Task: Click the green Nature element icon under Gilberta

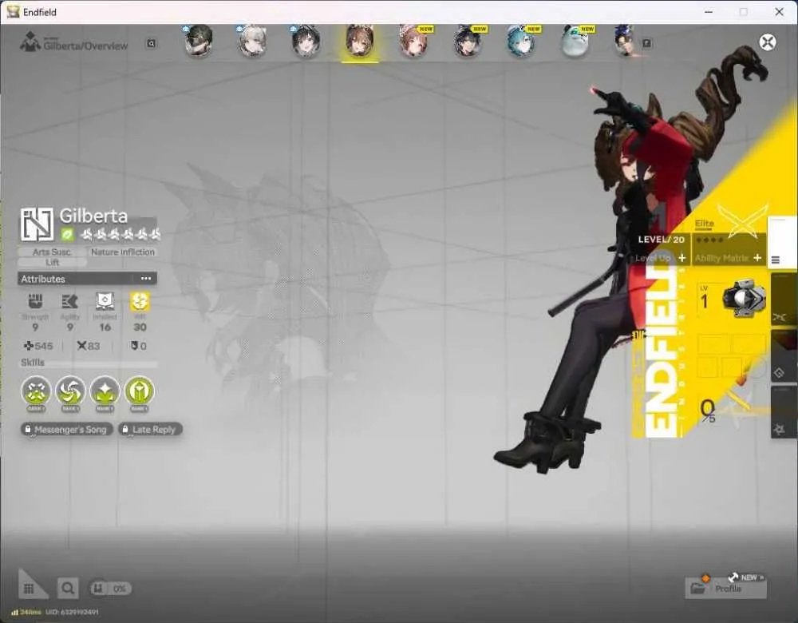Action: pyautogui.click(x=67, y=234)
